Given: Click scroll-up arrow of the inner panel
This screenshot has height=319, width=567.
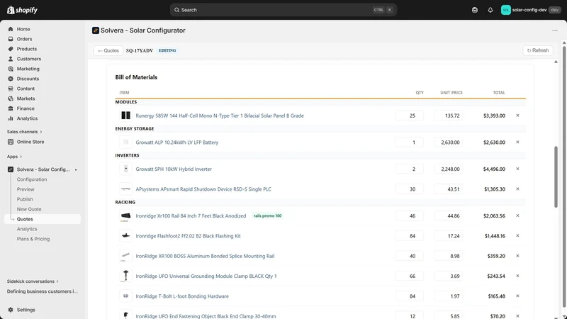Looking at the screenshot, I should (556, 62).
